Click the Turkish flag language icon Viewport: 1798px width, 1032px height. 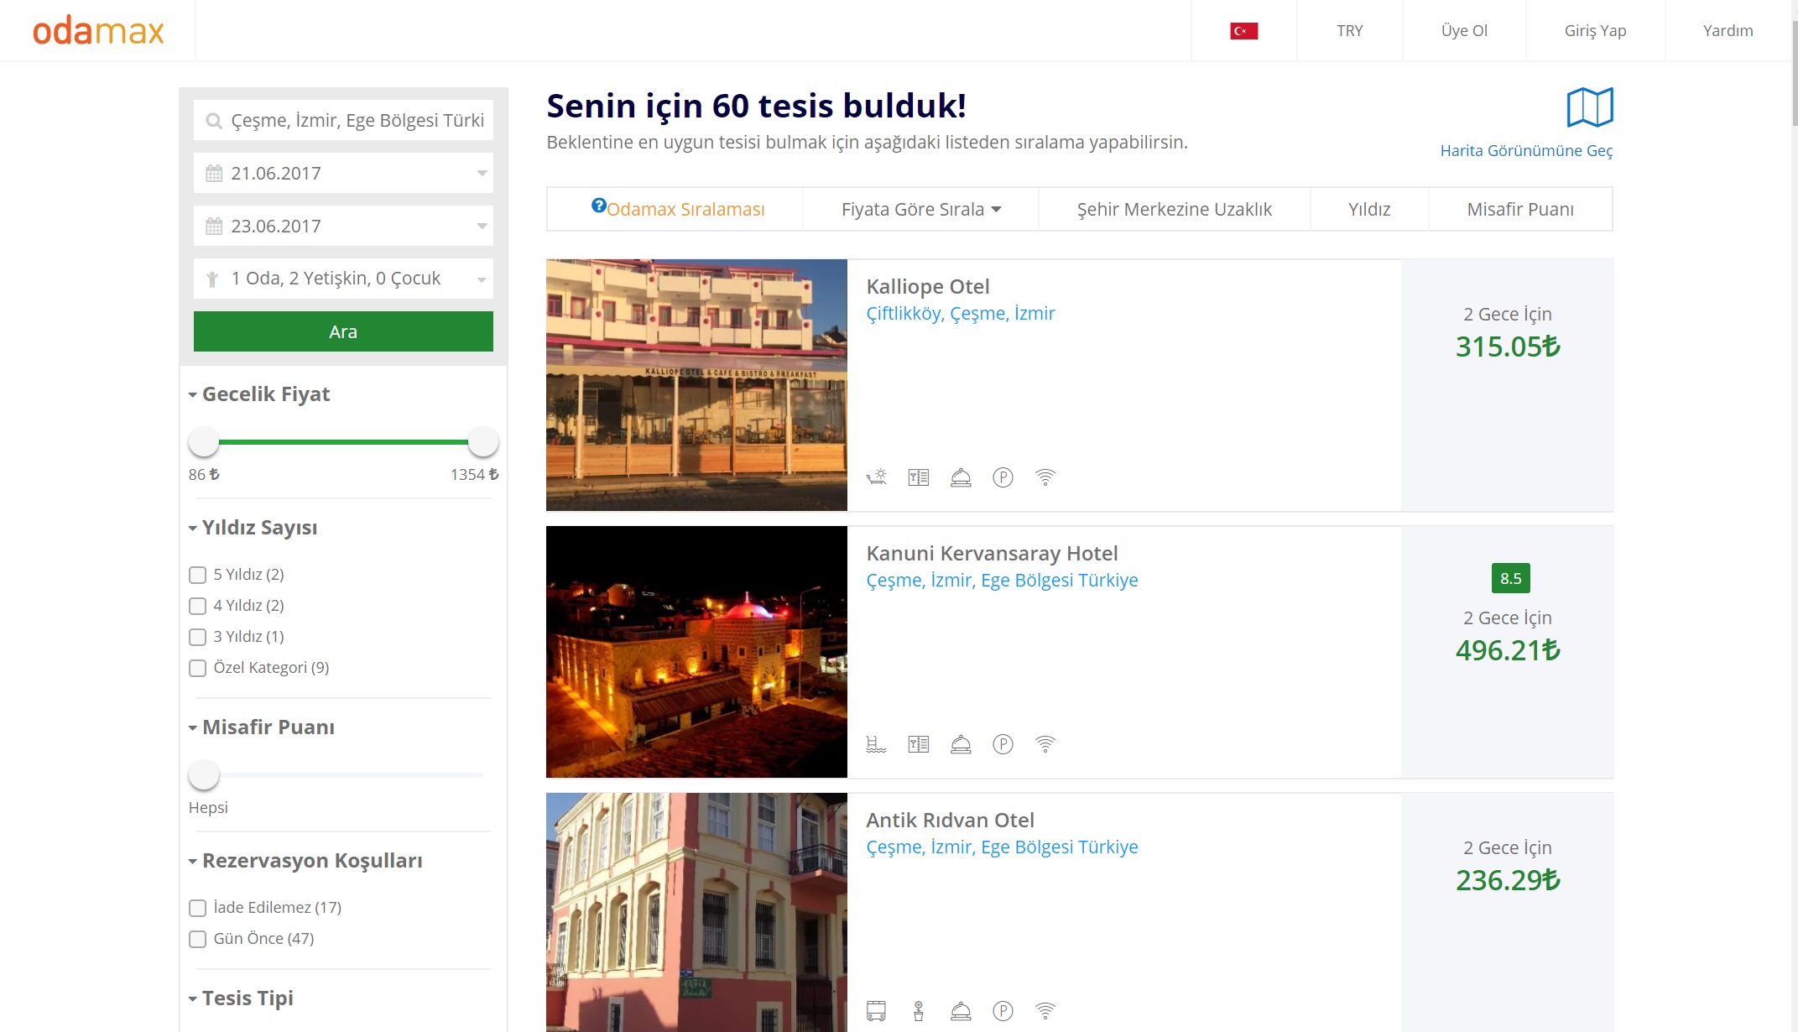point(1243,31)
